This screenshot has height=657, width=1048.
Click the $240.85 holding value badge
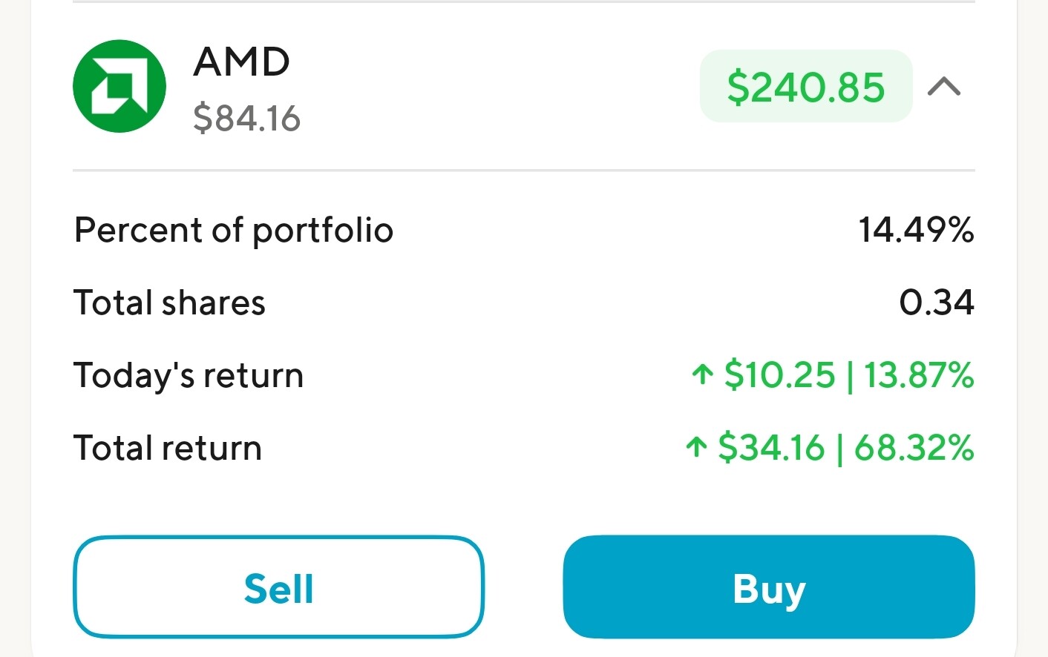(x=805, y=87)
